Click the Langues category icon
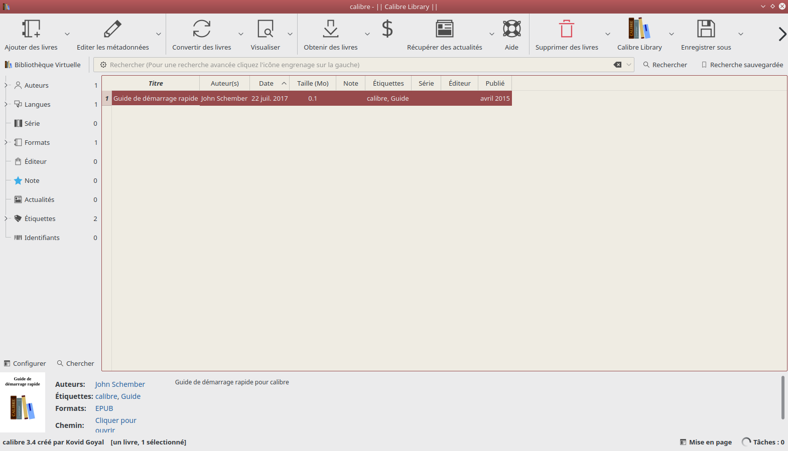788x451 pixels. [x=18, y=104]
